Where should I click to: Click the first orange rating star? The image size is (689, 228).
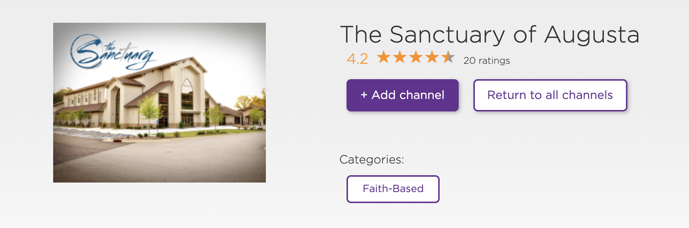point(384,57)
